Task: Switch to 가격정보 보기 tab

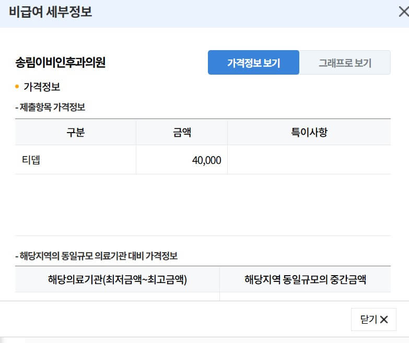Action: click(253, 63)
